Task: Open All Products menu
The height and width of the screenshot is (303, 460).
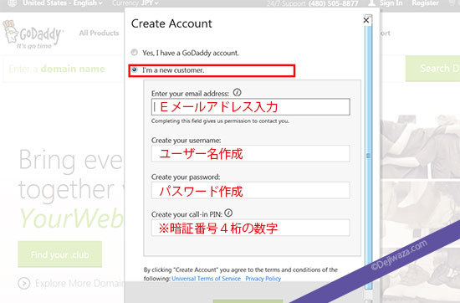Action: coord(99,33)
